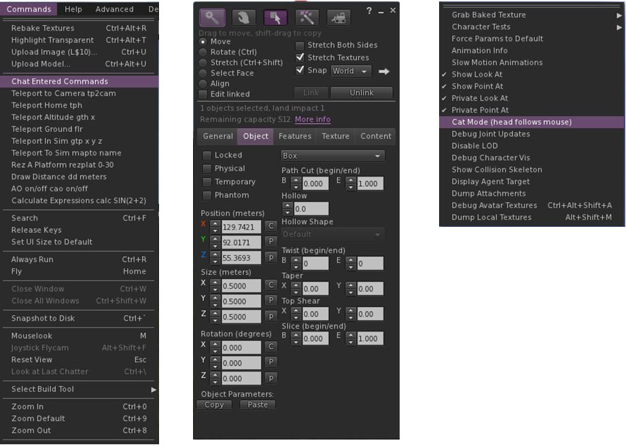626x447 pixels.
Task: Select the Create magic wand tool
Action: 307,18
